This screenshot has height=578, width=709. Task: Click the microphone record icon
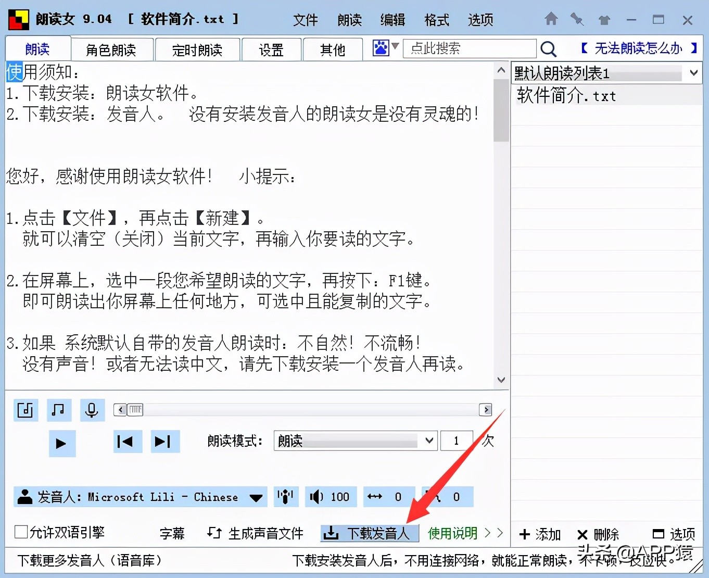click(x=92, y=410)
